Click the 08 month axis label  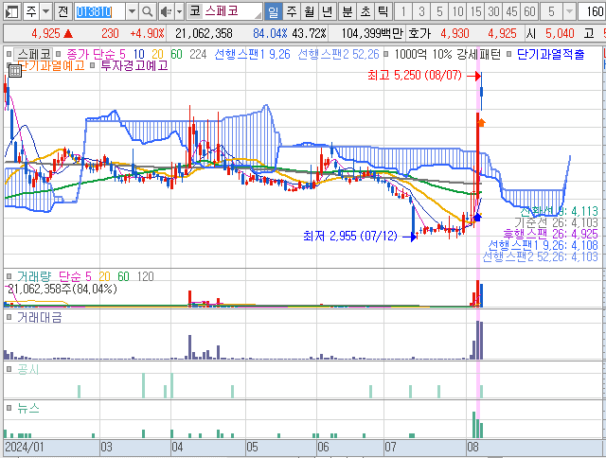(x=472, y=448)
